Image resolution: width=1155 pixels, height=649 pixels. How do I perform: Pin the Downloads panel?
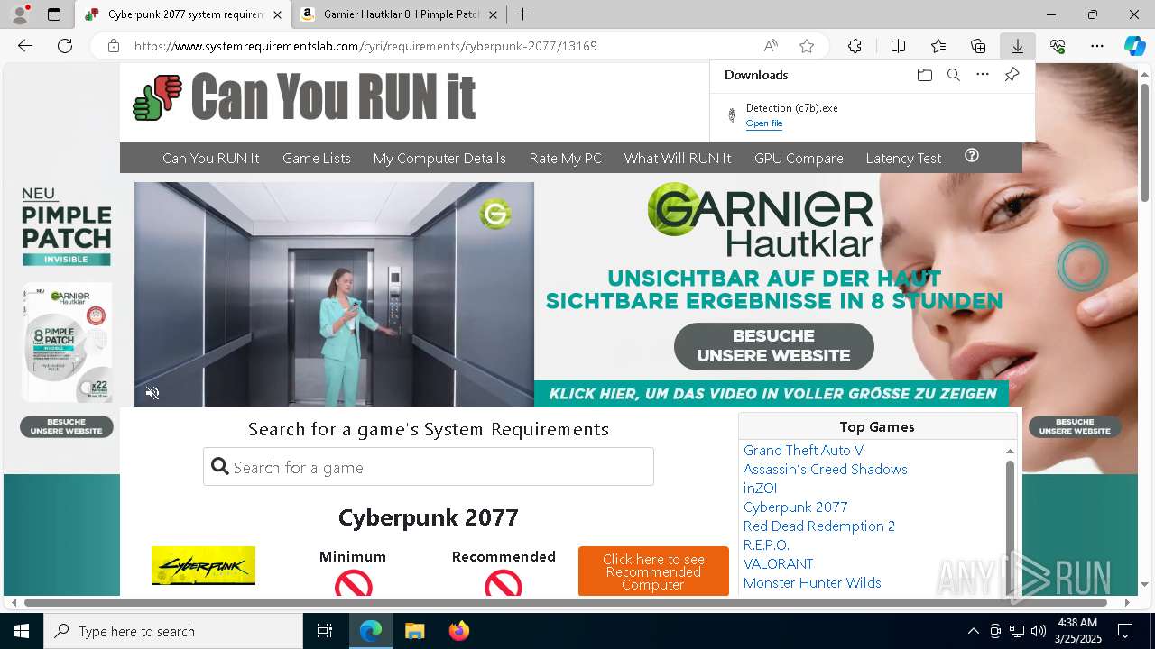coord(1012,75)
